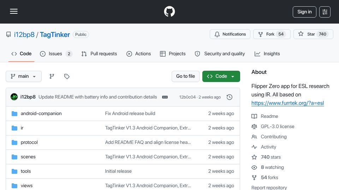This screenshot has width=339, height=190.
Task: Open the TagTinker repository link
Action: [x=55, y=34]
